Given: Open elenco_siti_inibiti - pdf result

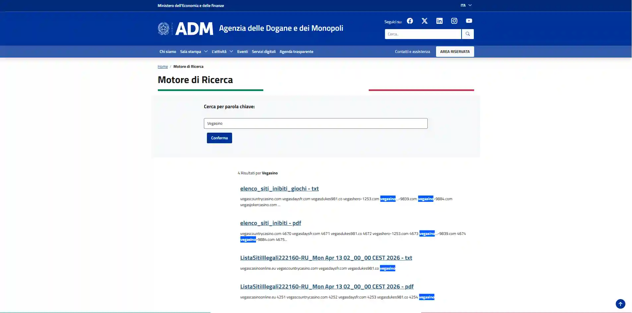Looking at the screenshot, I should pyautogui.click(x=271, y=223).
